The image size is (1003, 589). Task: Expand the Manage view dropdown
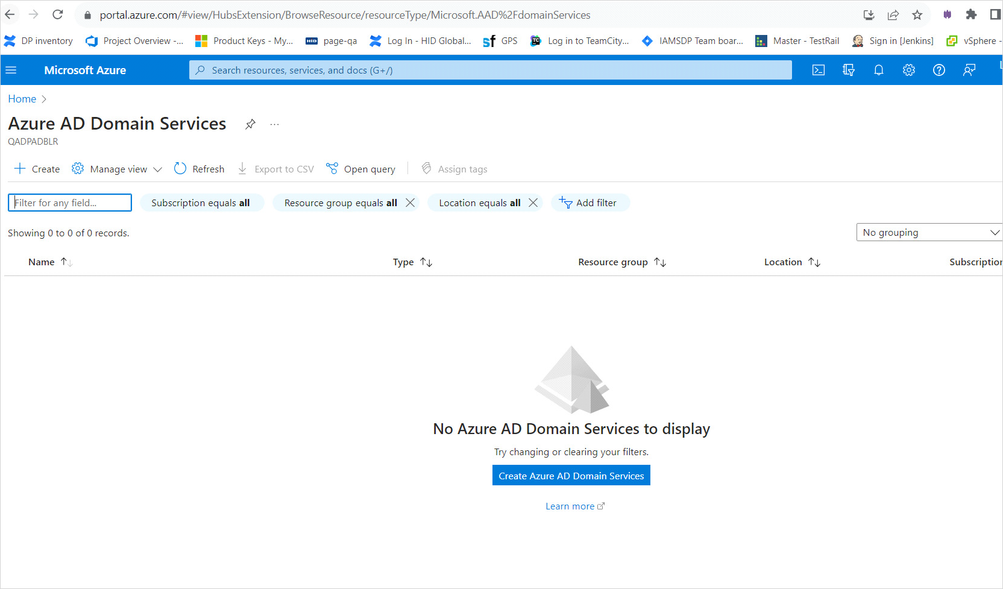point(117,169)
